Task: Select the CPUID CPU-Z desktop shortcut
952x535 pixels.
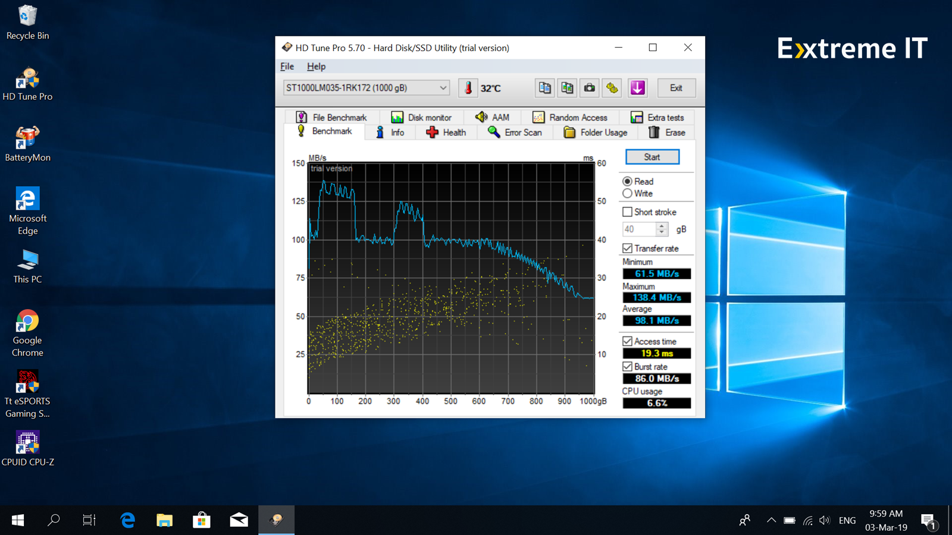Action: (x=27, y=448)
